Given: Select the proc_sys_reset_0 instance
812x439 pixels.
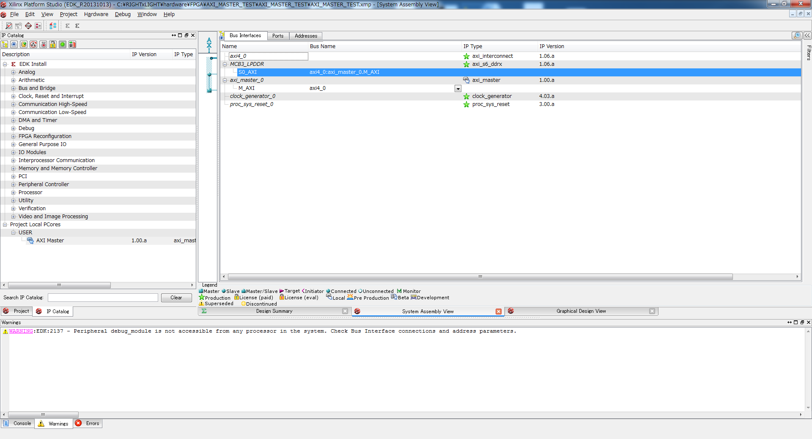Looking at the screenshot, I should click(x=252, y=104).
